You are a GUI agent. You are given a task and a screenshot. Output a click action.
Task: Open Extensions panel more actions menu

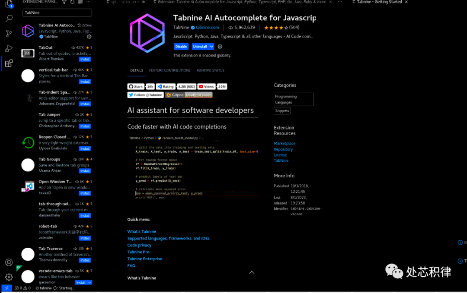tap(89, 2)
